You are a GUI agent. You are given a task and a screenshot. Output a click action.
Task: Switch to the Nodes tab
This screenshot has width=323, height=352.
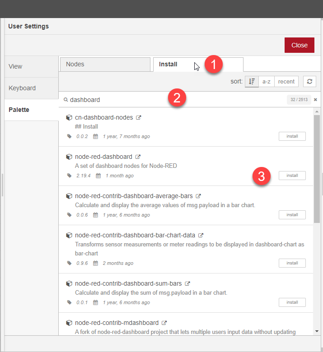(105, 65)
